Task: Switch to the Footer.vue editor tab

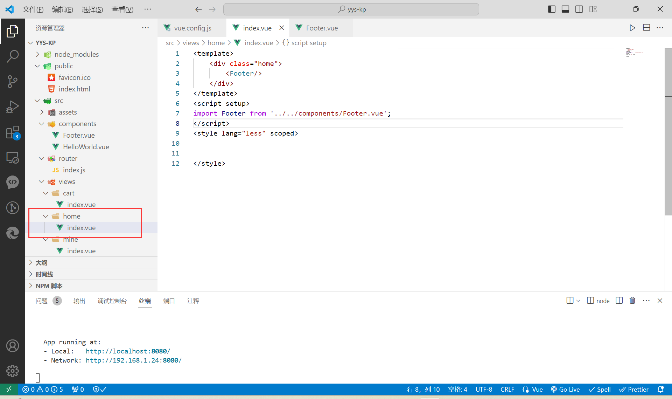Action: (x=322, y=28)
